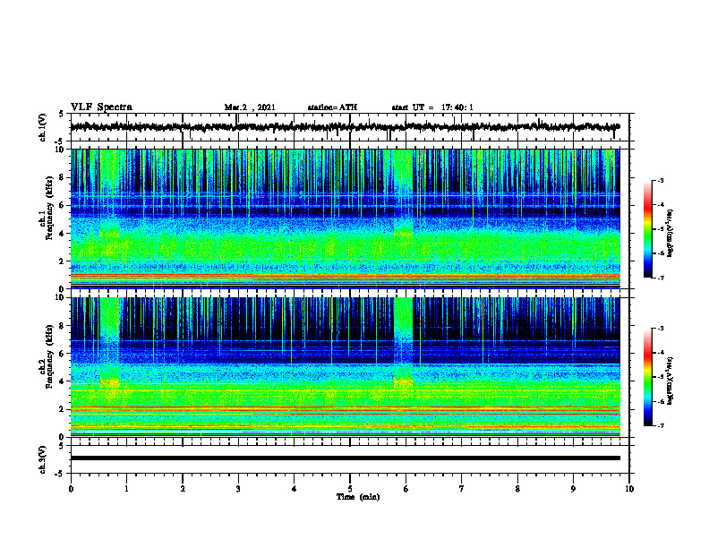Click the black ch.3 voltage bar

pyautogui.click(x=345, y=458)
